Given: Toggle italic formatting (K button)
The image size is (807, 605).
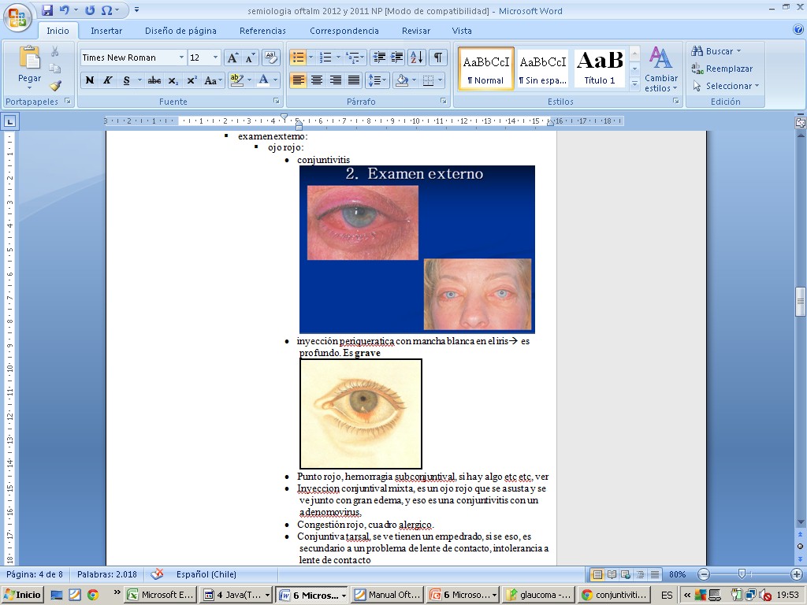Looking at the screenshot, I should [107, 80].
